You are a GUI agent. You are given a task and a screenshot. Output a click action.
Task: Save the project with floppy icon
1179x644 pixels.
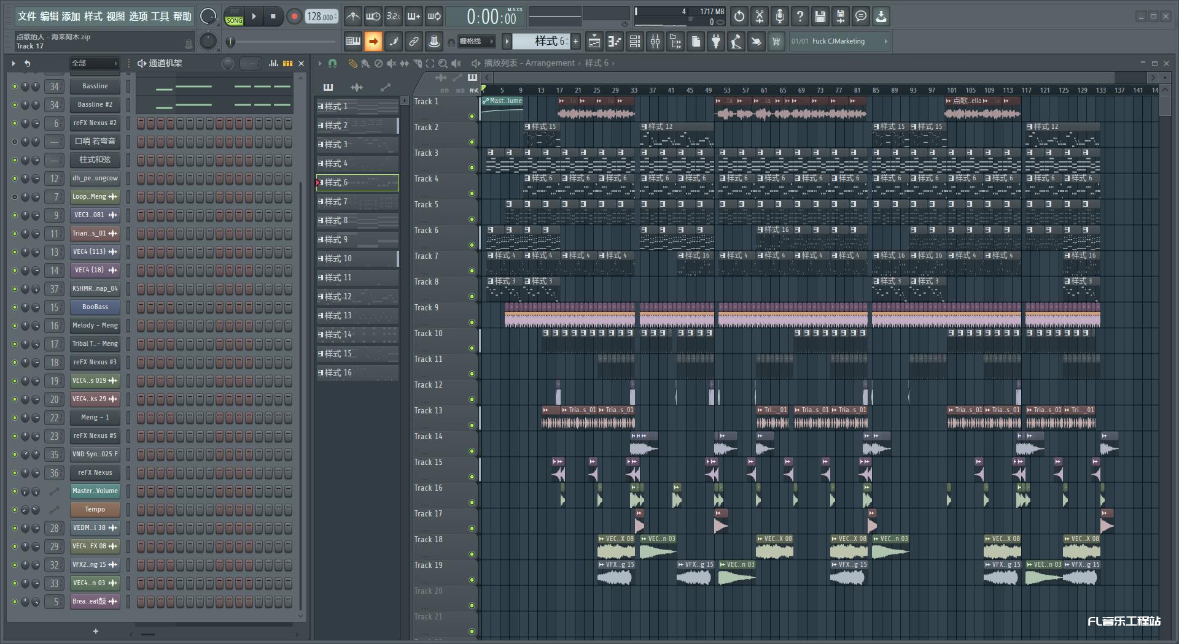pos(820,17)
